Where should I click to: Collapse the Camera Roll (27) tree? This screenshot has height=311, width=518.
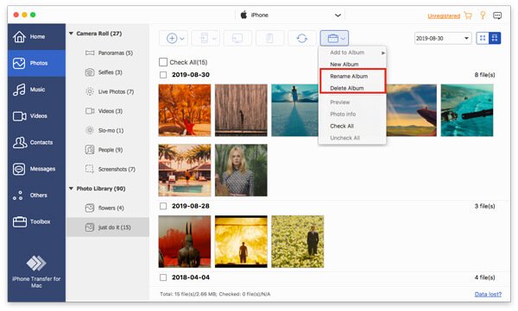71,34
